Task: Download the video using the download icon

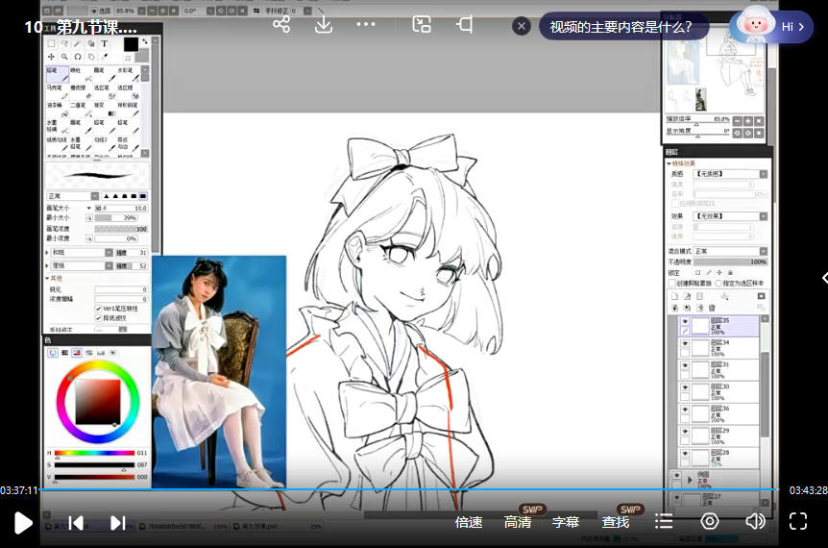Action: (324, 25)
